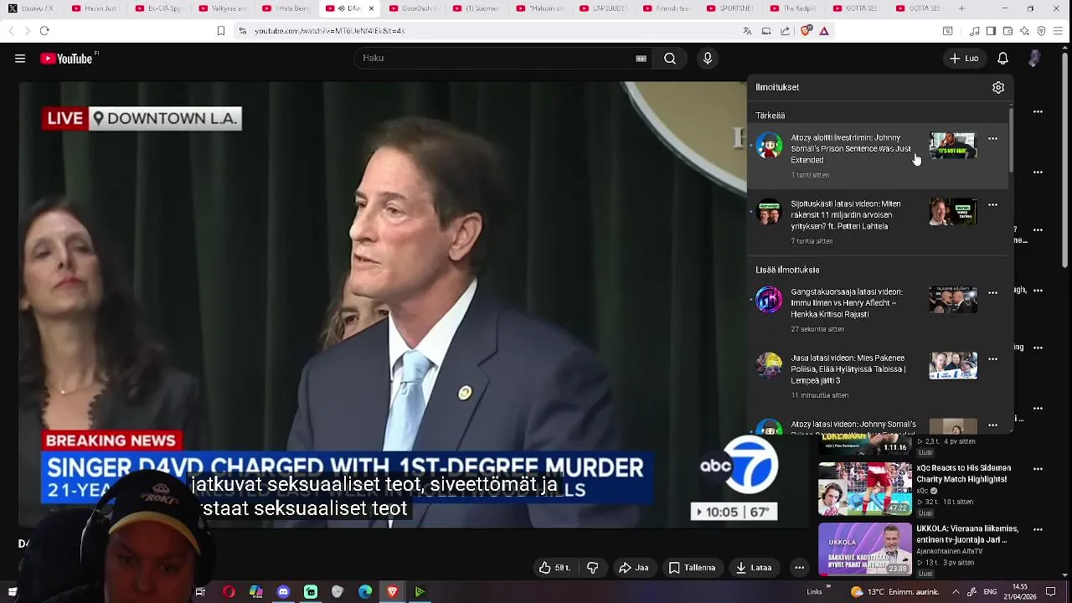Open the browser main menu icon
The width and height of the screenshot is (1072, 603).
1059,31
